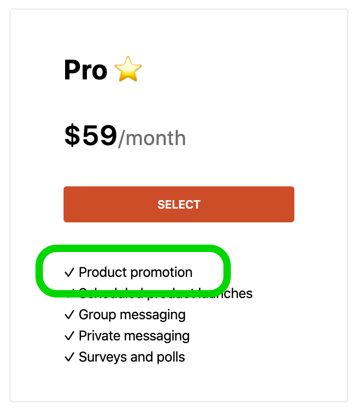Click the Product promotion feature text
Viewport: 360px width, 414px height.
(x=136, y=273)
